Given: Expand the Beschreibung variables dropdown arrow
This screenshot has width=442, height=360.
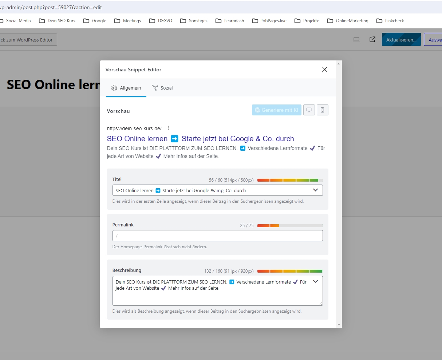Looking at the screenshot, I should tap(315, 281).
